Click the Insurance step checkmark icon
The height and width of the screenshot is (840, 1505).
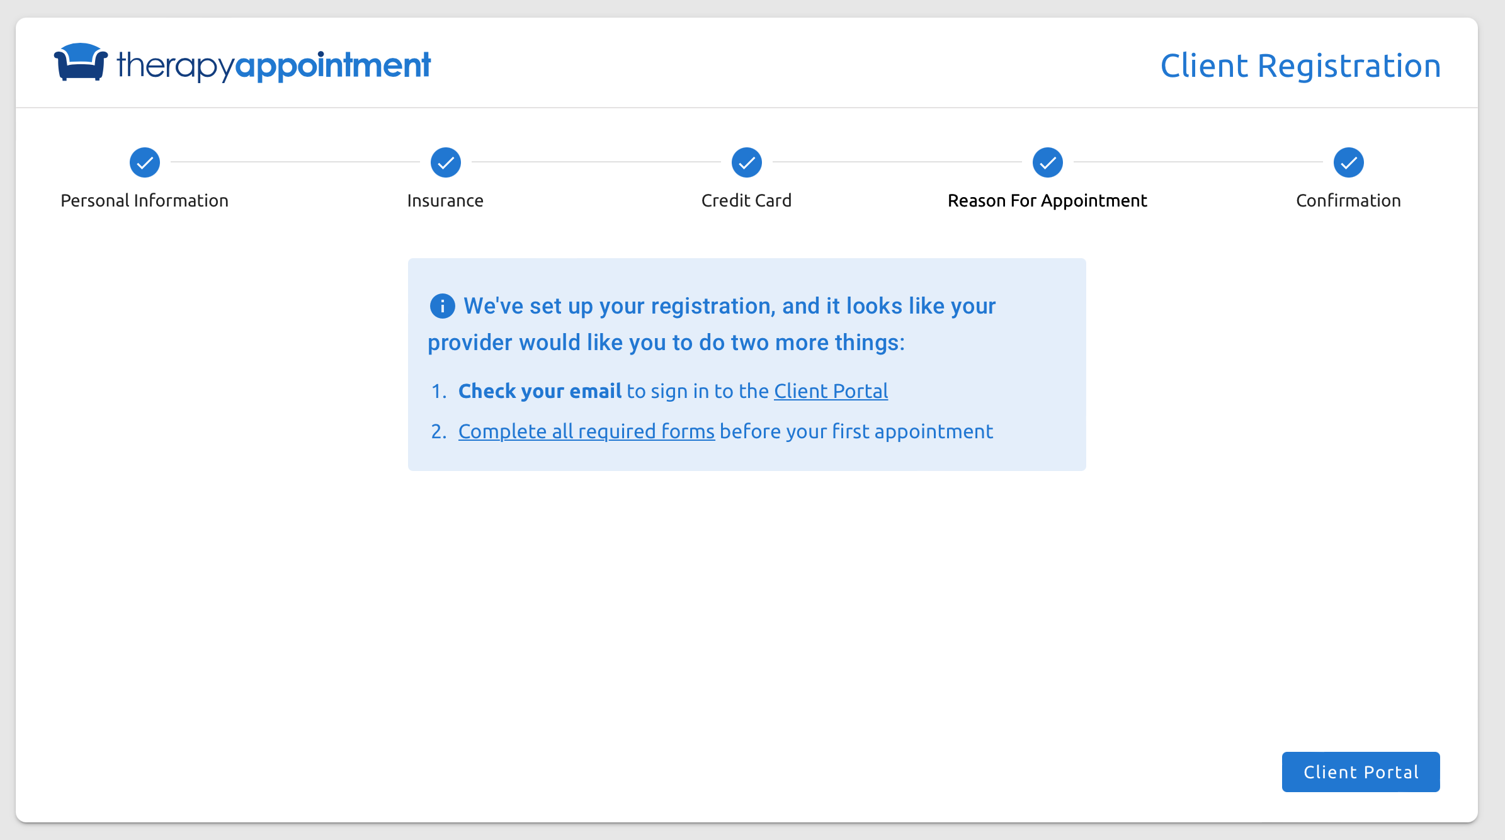tap(445, 162)
